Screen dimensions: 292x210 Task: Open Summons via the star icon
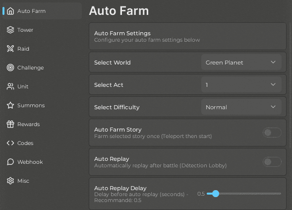[10, 105]
